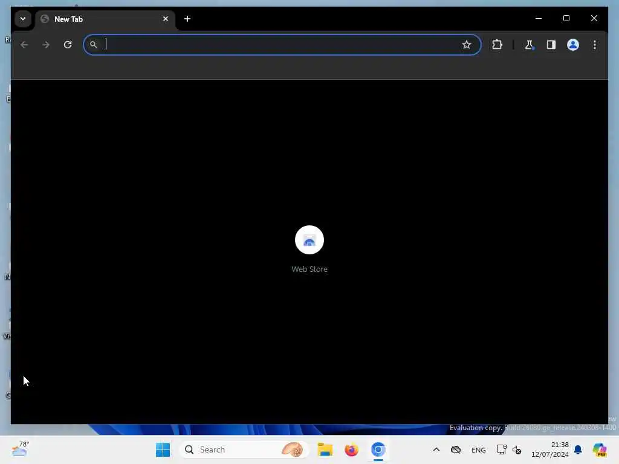Open Copilot preview icon
This screenshot has height=464, width=619.
click(x=600, y=449)
